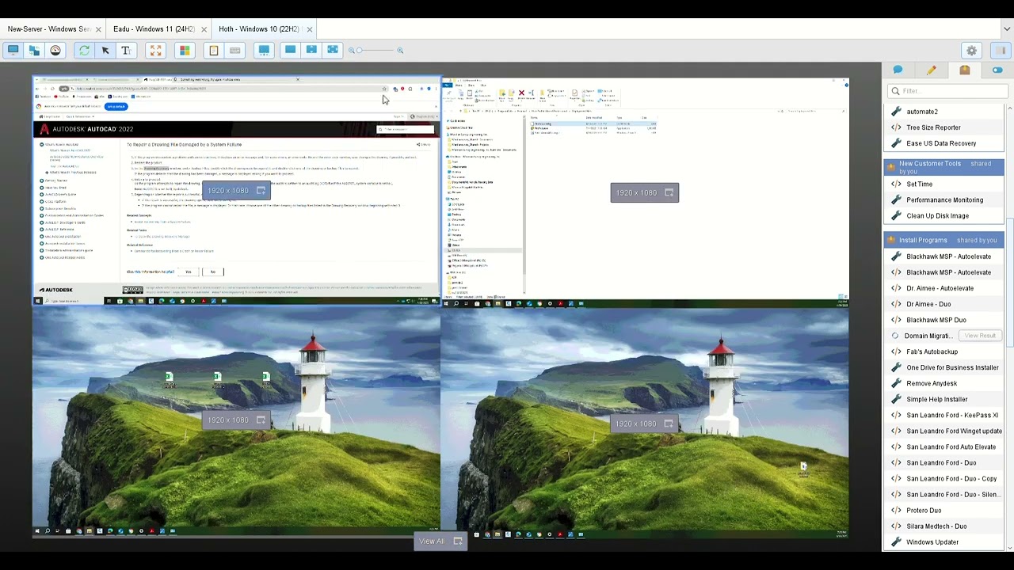Image resolution: width=1014 pixels, height=570 pixels.
Task: Run the Tree Size Reporter script
Action: click(944, 127)
